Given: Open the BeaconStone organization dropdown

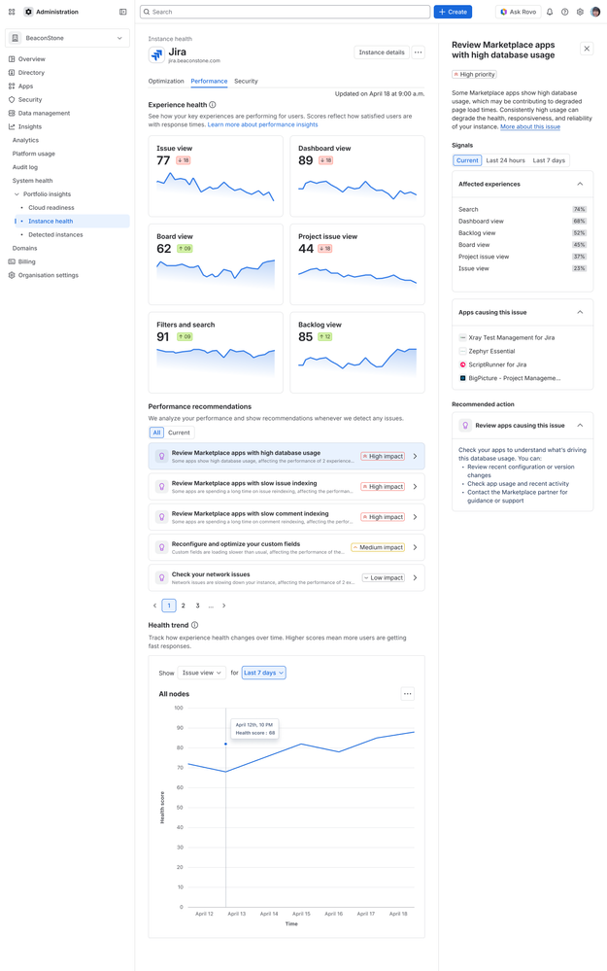Looking at the screenshot, I should [66, 37].
